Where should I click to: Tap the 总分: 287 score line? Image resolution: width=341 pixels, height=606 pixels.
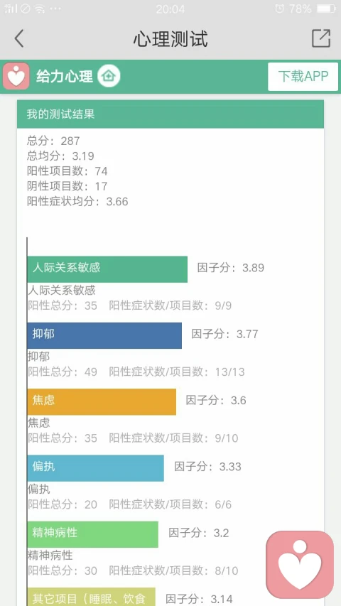53,141
